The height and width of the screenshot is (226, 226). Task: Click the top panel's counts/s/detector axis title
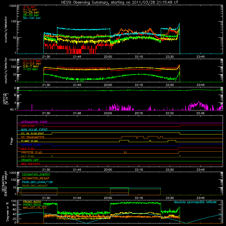(6, 29)
